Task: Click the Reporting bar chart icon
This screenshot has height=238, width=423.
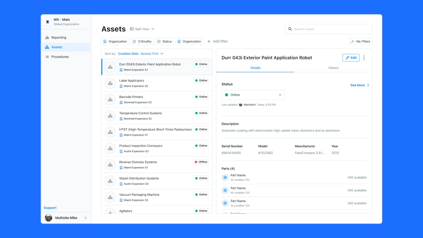Action: [47, 37]
